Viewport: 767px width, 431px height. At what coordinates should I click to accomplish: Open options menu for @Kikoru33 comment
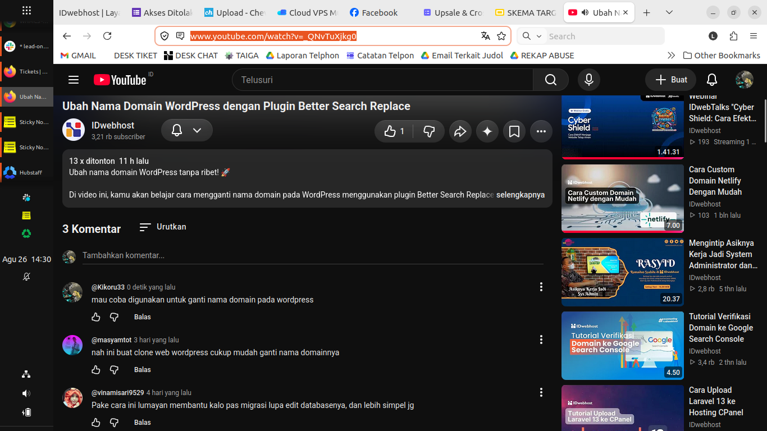[541, 287]
